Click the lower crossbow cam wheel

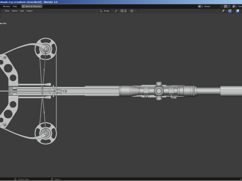coord(46,133)
